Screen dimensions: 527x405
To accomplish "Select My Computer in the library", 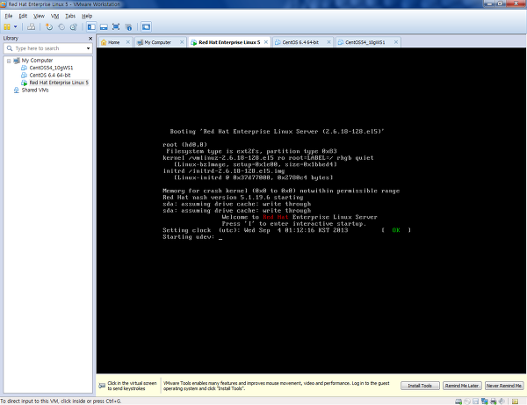I will pyautogui.click(x=37, y=61).
